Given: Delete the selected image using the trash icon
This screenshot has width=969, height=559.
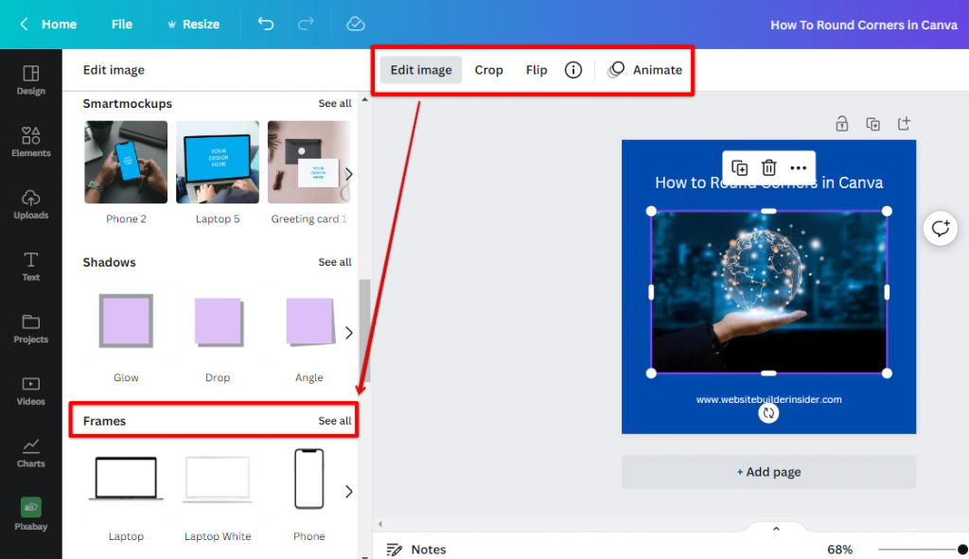Looking at the screenshot, I should click(768, 167).
